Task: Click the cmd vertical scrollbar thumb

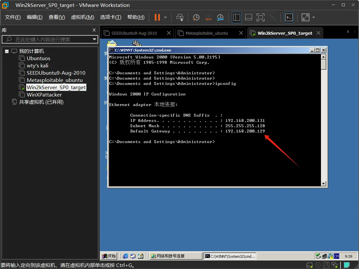Action: pos(323,64)
